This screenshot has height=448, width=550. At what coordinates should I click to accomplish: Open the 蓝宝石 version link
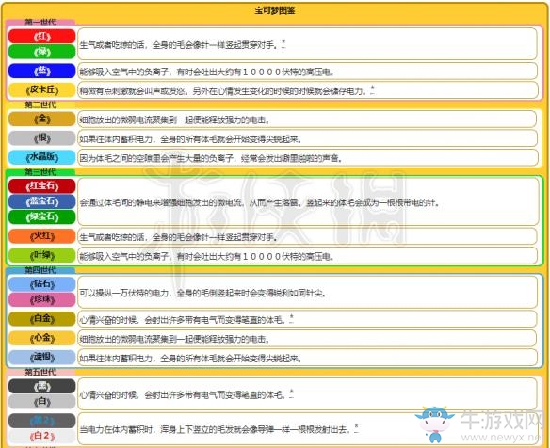[42, 201]
